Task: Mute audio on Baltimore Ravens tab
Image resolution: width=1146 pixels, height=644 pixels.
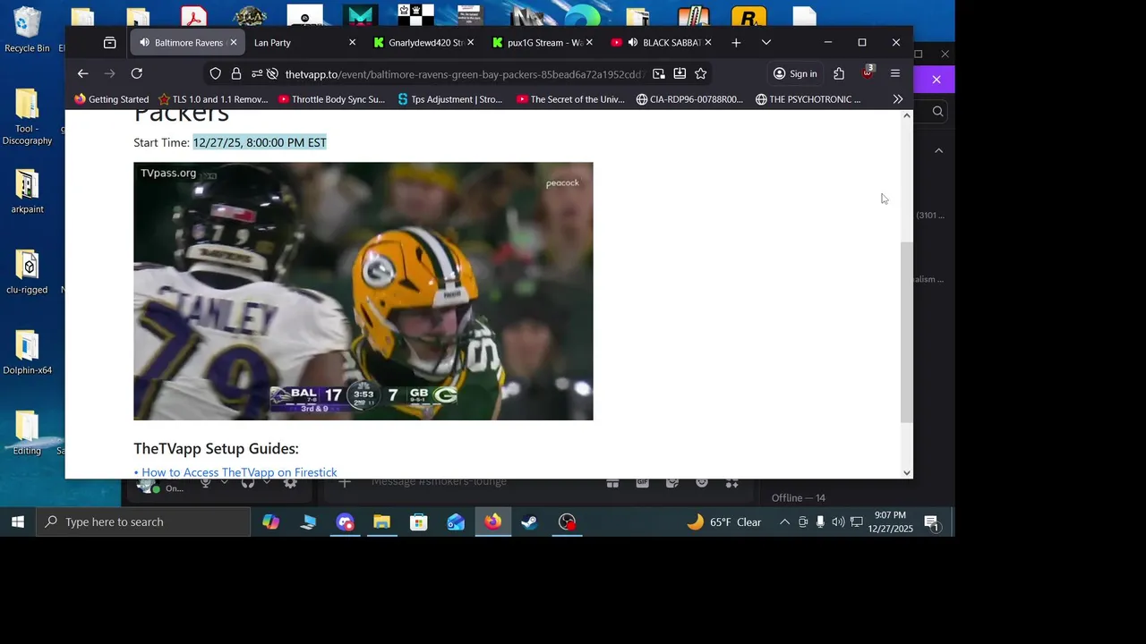Action: point(145,42)
